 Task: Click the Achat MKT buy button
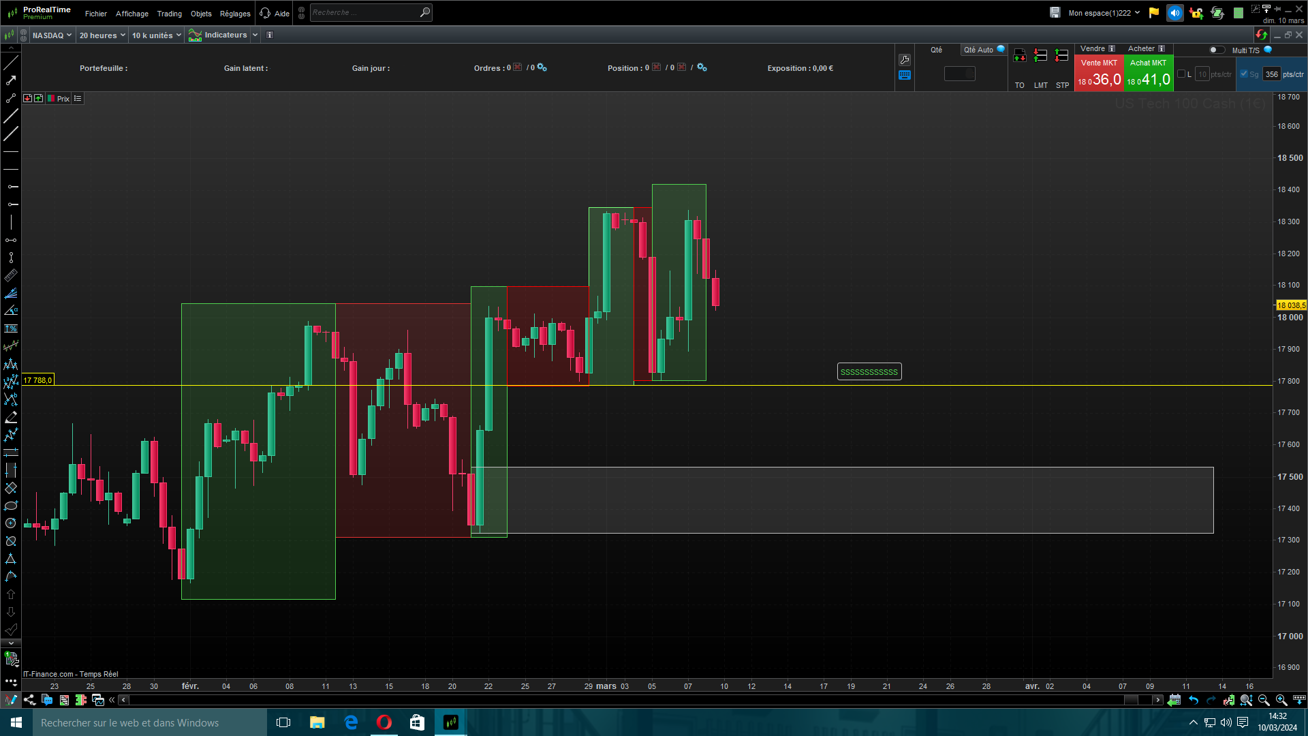1148,73
